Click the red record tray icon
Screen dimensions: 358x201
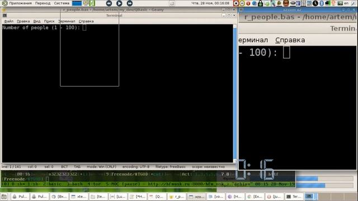coord(236,3)
